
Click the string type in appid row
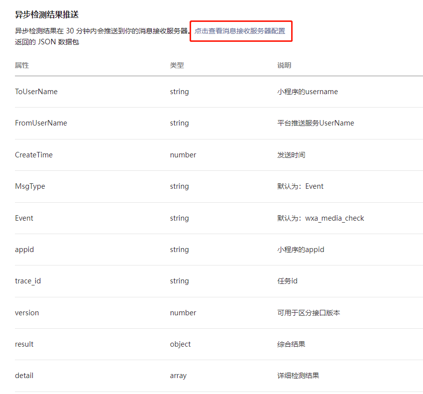[179, 250]
